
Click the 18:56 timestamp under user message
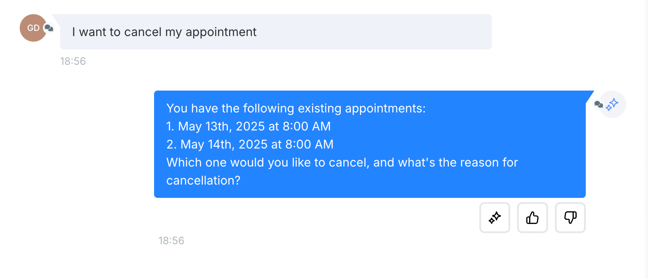click(73, 61)
